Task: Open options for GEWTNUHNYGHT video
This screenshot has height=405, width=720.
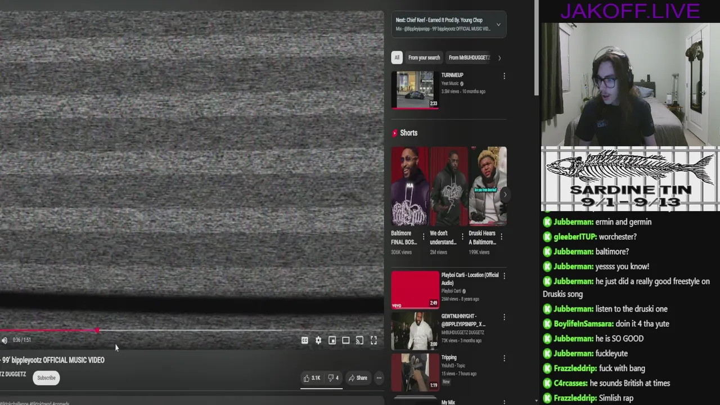Action: (x=504, y=317)
